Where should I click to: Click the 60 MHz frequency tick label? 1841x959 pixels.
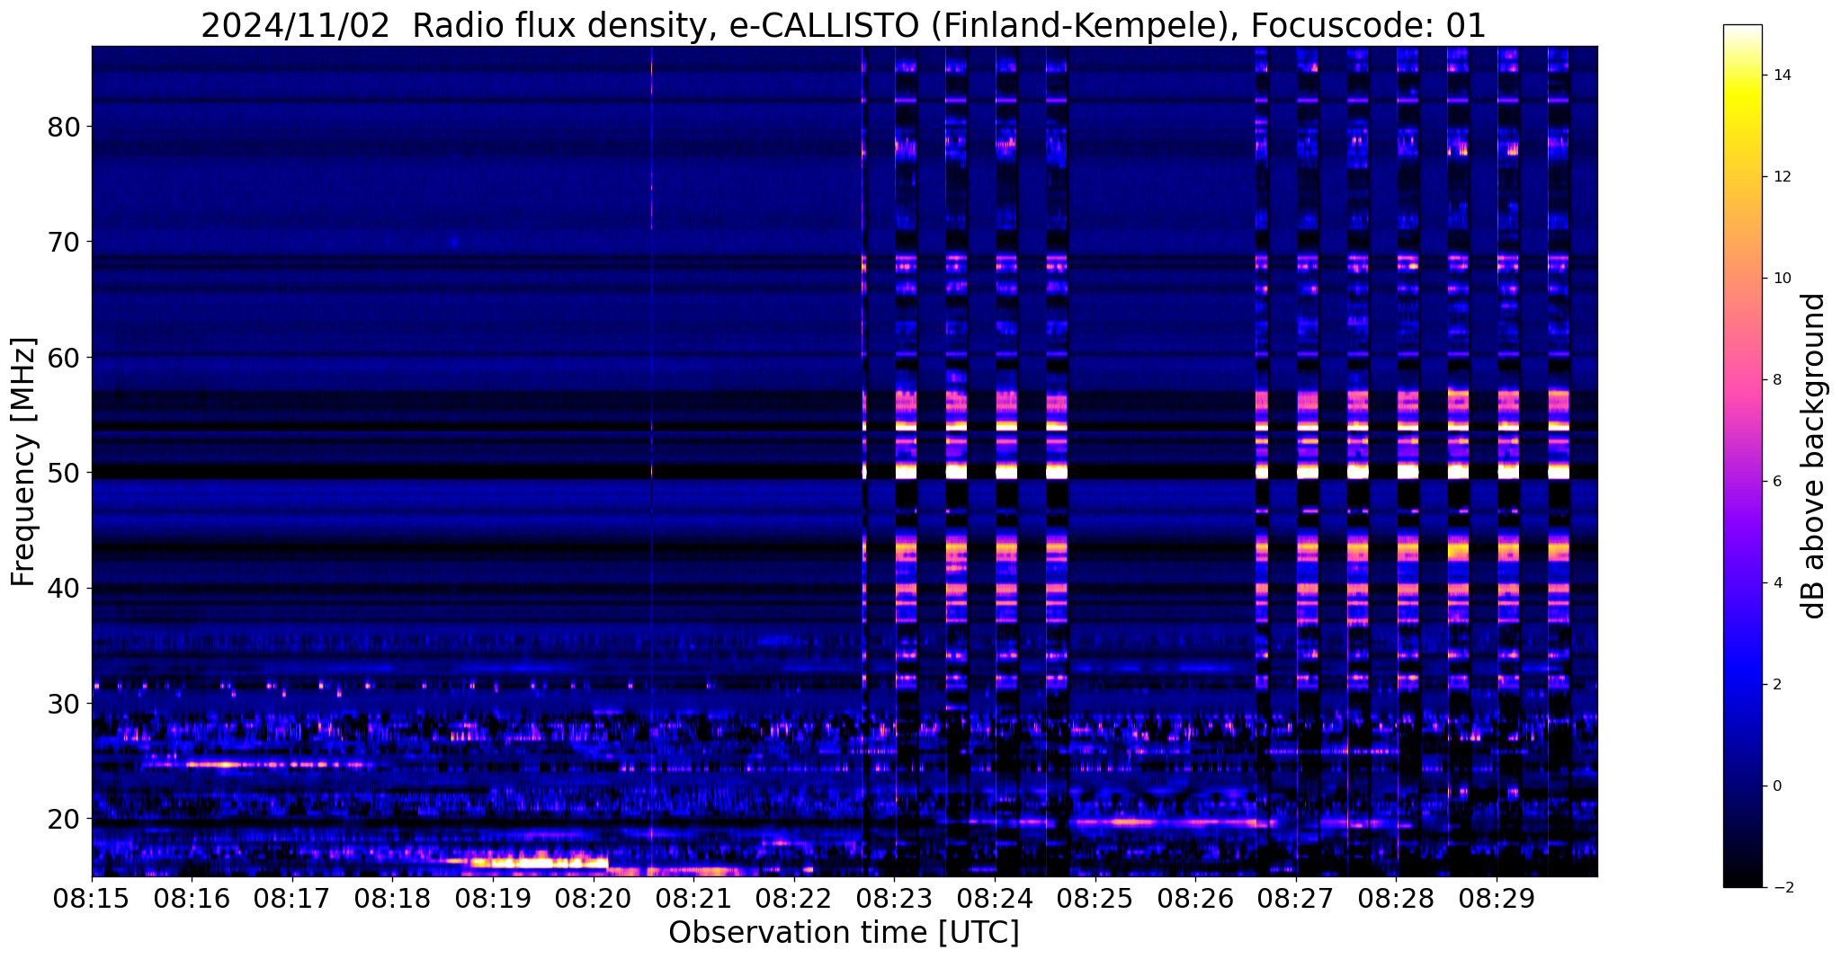coord(64,358)
